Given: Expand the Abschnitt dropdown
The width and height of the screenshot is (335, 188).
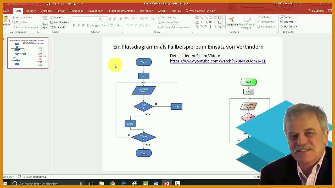Looking at the screenshot, I should (58, 27).
